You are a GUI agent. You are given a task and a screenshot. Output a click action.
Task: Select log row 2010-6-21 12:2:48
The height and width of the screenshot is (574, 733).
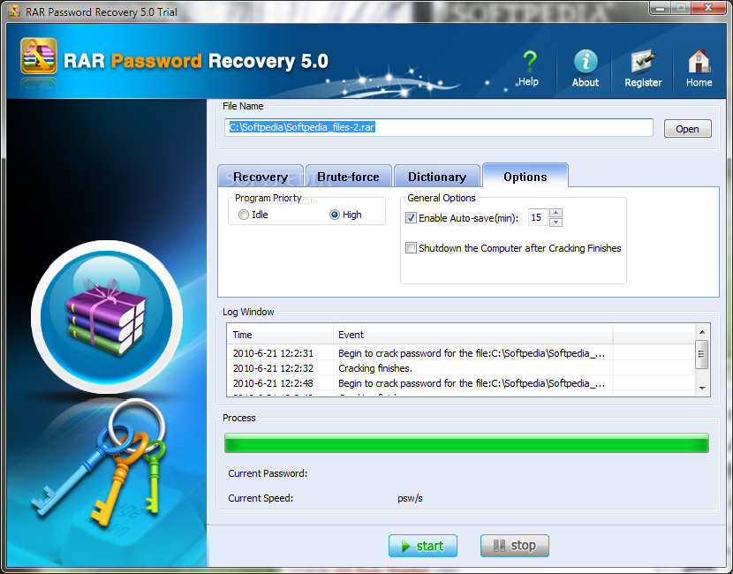(461, 383)
